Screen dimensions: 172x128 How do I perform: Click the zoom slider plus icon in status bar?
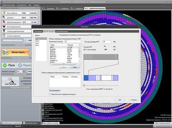pos(171,126)
